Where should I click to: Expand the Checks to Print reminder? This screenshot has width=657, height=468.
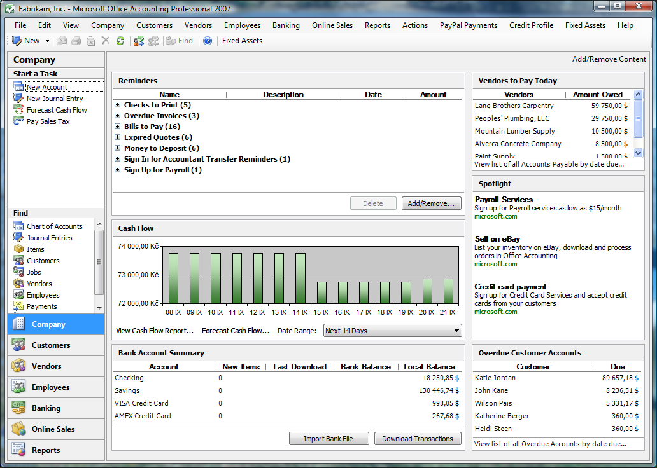(x=118, y=105)
